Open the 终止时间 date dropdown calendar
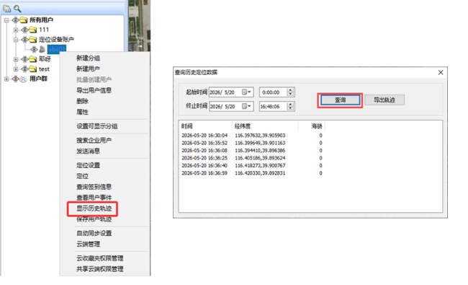 [x=246, y=106]
